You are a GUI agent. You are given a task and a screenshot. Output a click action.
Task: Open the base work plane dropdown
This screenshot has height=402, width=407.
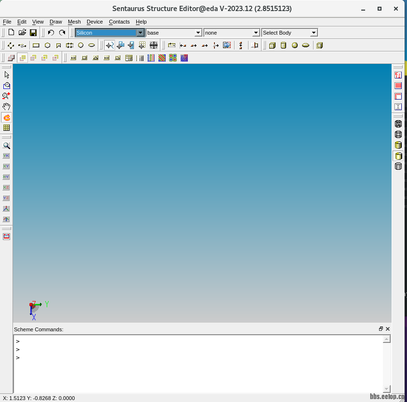click(x=198, y=33)
